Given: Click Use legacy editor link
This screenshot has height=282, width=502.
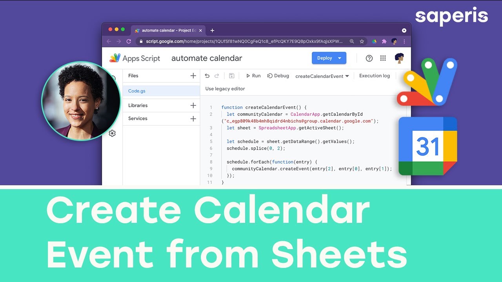Looking at the screenshot, I should point(225,89).
